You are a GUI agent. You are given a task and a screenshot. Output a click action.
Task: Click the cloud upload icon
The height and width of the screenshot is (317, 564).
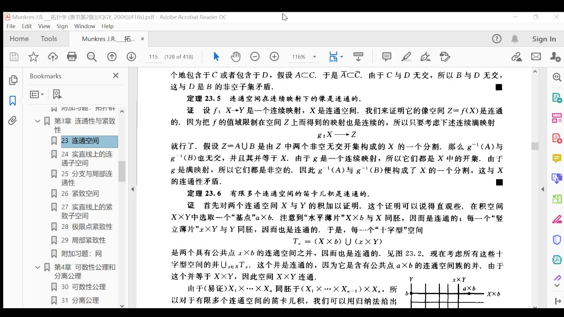pos(53,57)
